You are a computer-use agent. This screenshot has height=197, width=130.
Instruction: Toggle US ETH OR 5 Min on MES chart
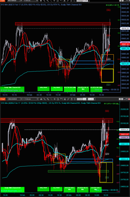(x=70, y=89)
